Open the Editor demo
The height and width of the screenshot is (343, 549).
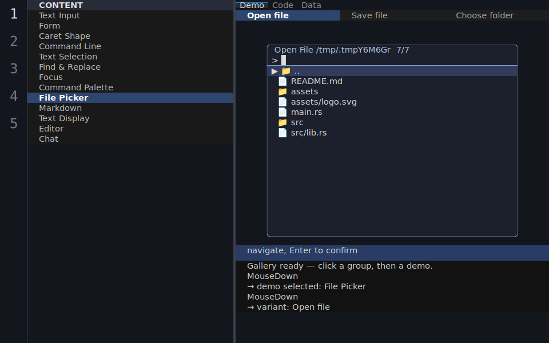(130, 129)
